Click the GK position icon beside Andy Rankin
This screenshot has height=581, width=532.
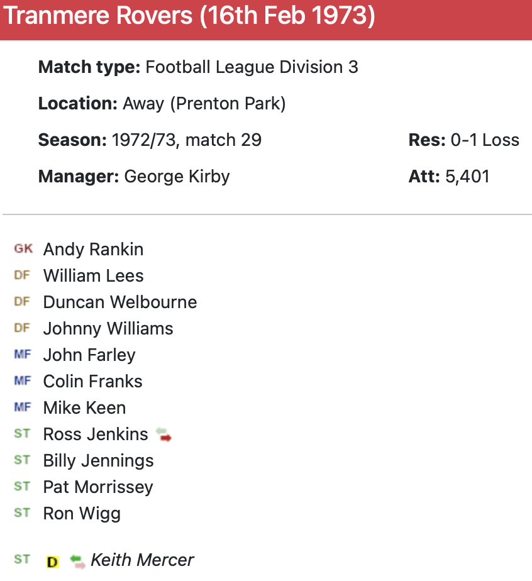click(x=23, y=249)
